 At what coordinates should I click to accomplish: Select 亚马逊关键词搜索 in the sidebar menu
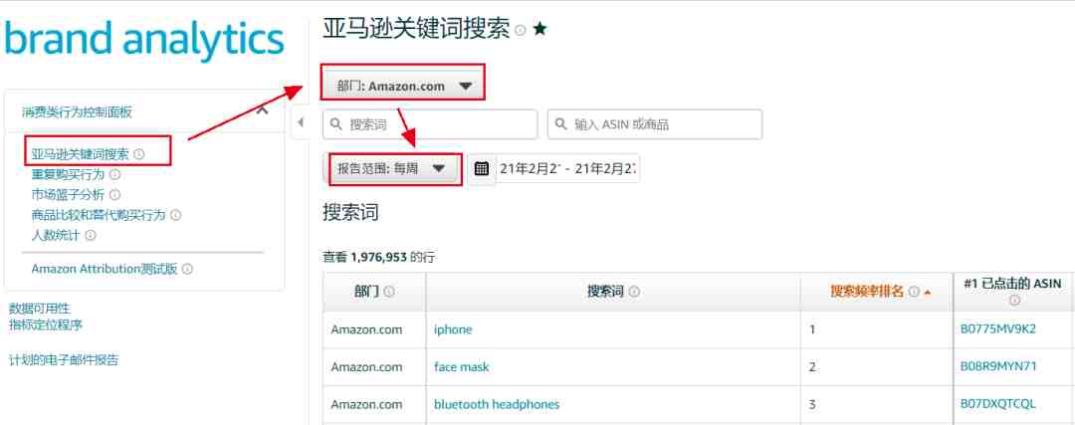click(x=81, y=155)
